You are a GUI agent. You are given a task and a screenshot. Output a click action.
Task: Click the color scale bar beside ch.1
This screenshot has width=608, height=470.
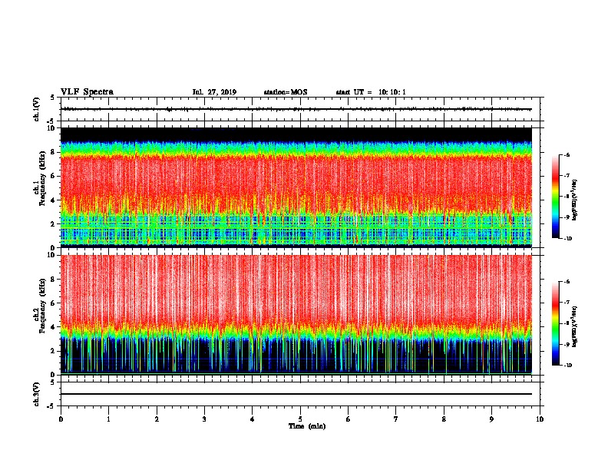point(556,197)
